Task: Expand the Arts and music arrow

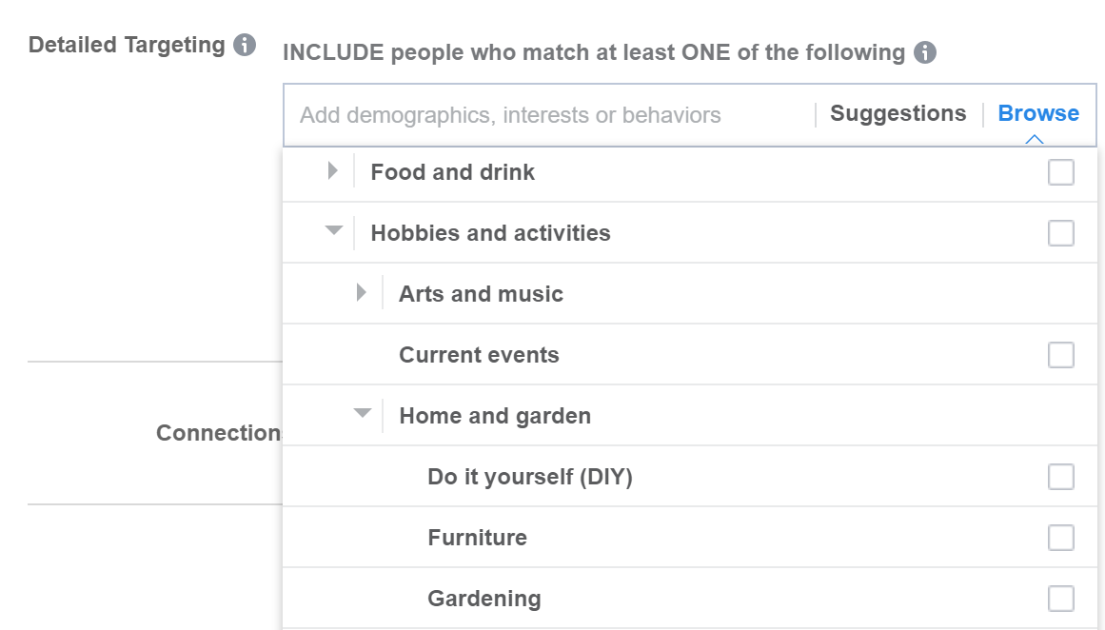Action: pos(361,293)
